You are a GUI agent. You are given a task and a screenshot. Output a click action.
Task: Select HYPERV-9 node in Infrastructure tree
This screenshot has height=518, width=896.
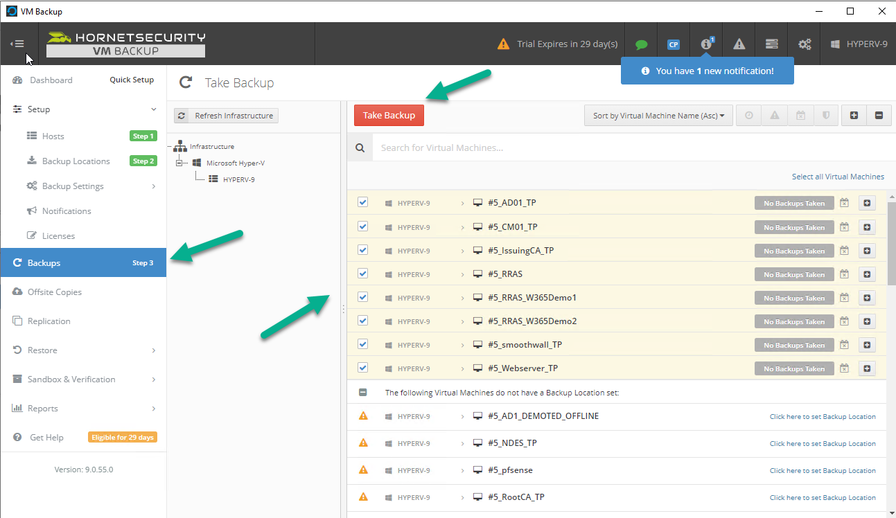pyautogui.click(x=238, y=179)
